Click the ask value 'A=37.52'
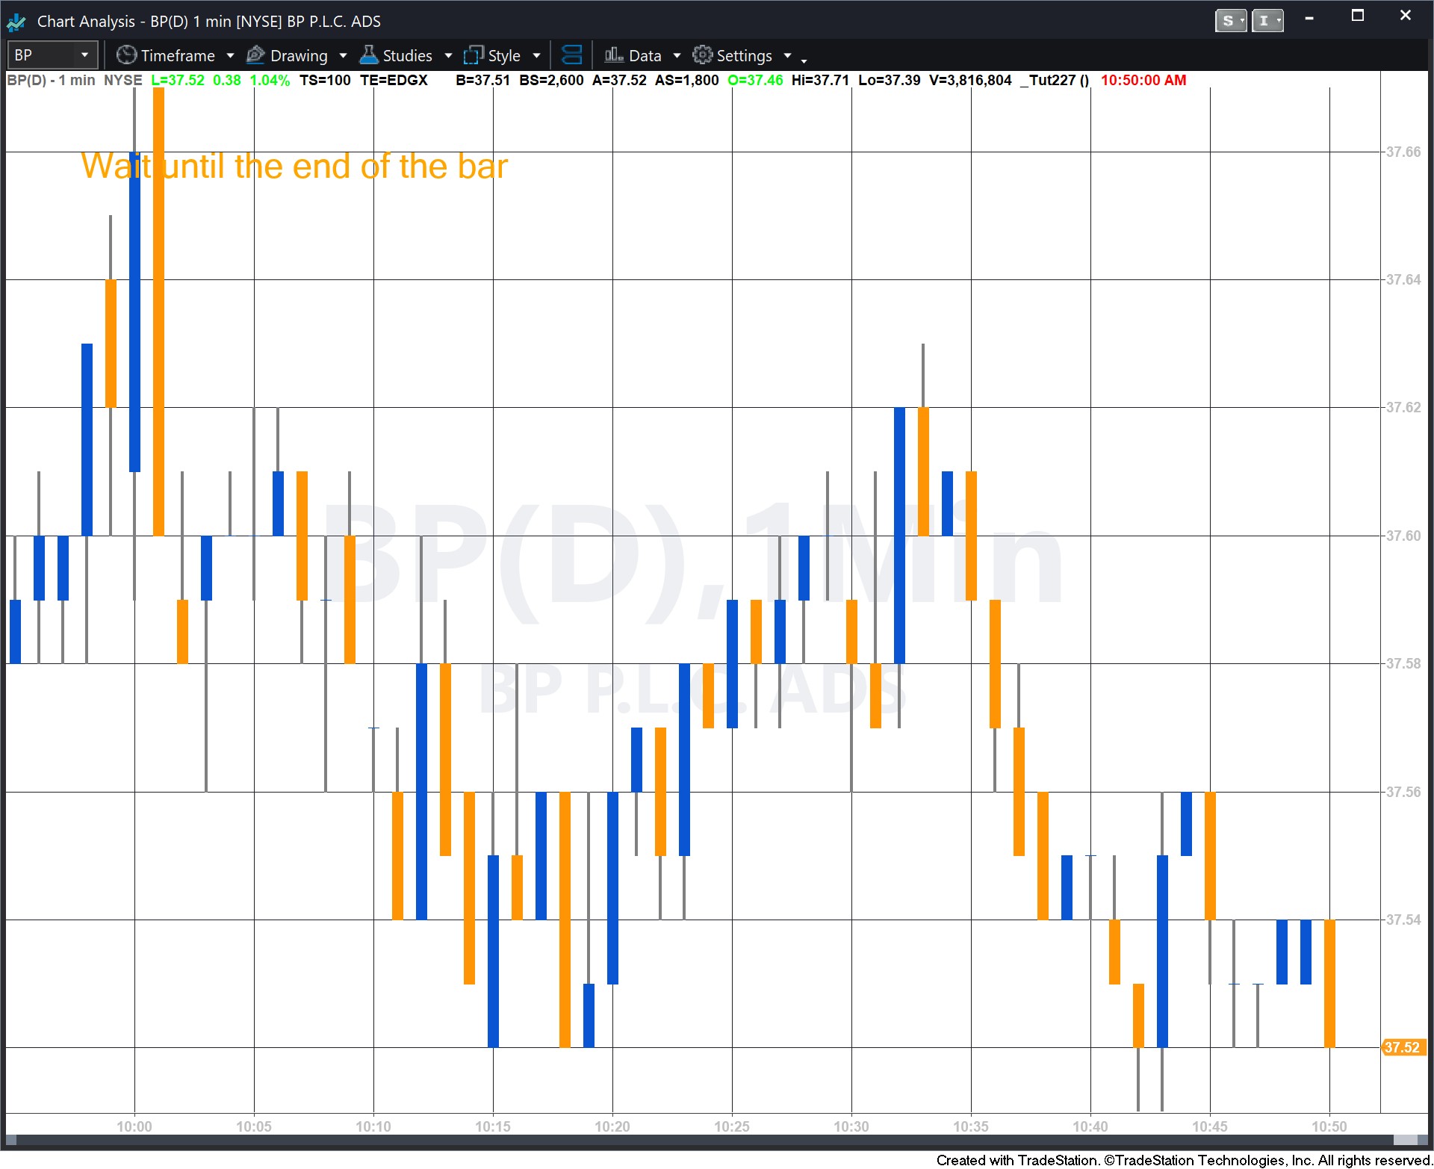Image resolution: width=1434 pixels, height=1169 pixels. (x=620, y=81)
